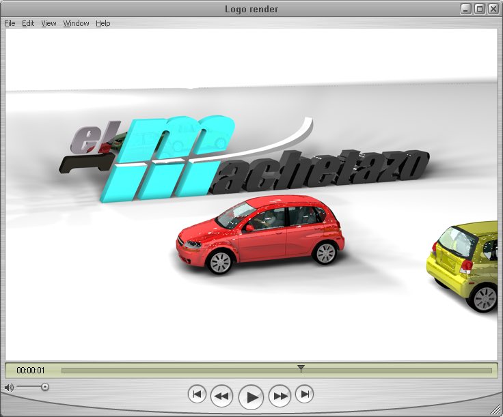This screenshot has width=503, height=417.
Task: Click the 00:00:01 time display
Action: click(31, 371)
